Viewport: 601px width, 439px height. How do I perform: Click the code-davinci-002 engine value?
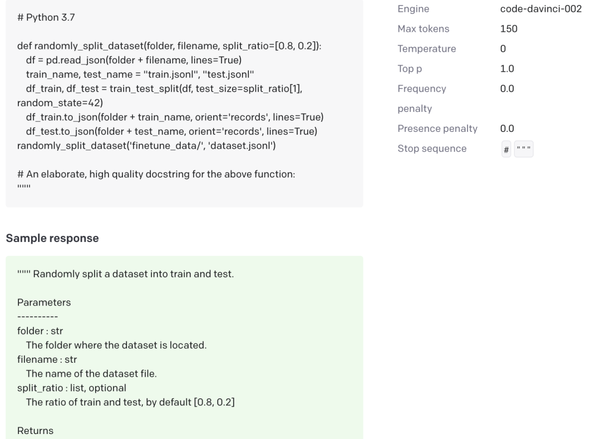point(541,9)
